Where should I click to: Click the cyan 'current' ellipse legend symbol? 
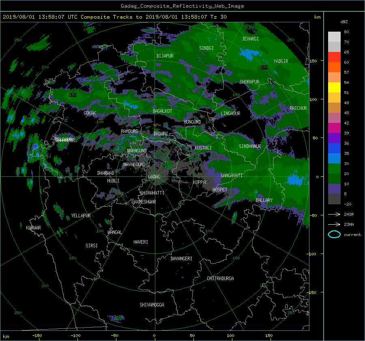coord(334,234)
